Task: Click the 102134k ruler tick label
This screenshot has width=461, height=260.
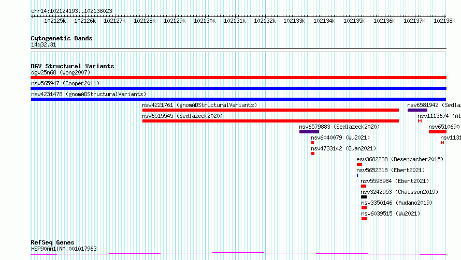Action: point(324,21)
